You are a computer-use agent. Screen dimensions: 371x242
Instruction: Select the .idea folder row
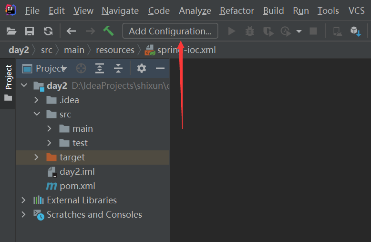click(93, 100)
